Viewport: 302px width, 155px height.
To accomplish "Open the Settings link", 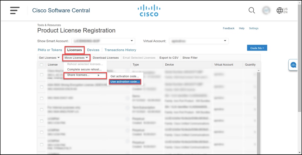I will pos(254,28).
